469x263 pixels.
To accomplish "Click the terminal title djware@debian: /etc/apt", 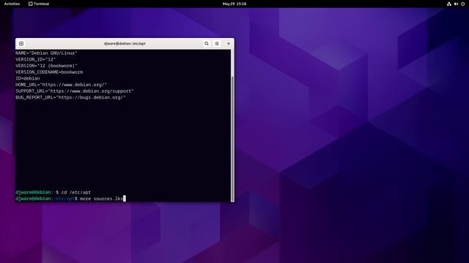I will click(x=125, y=44).
